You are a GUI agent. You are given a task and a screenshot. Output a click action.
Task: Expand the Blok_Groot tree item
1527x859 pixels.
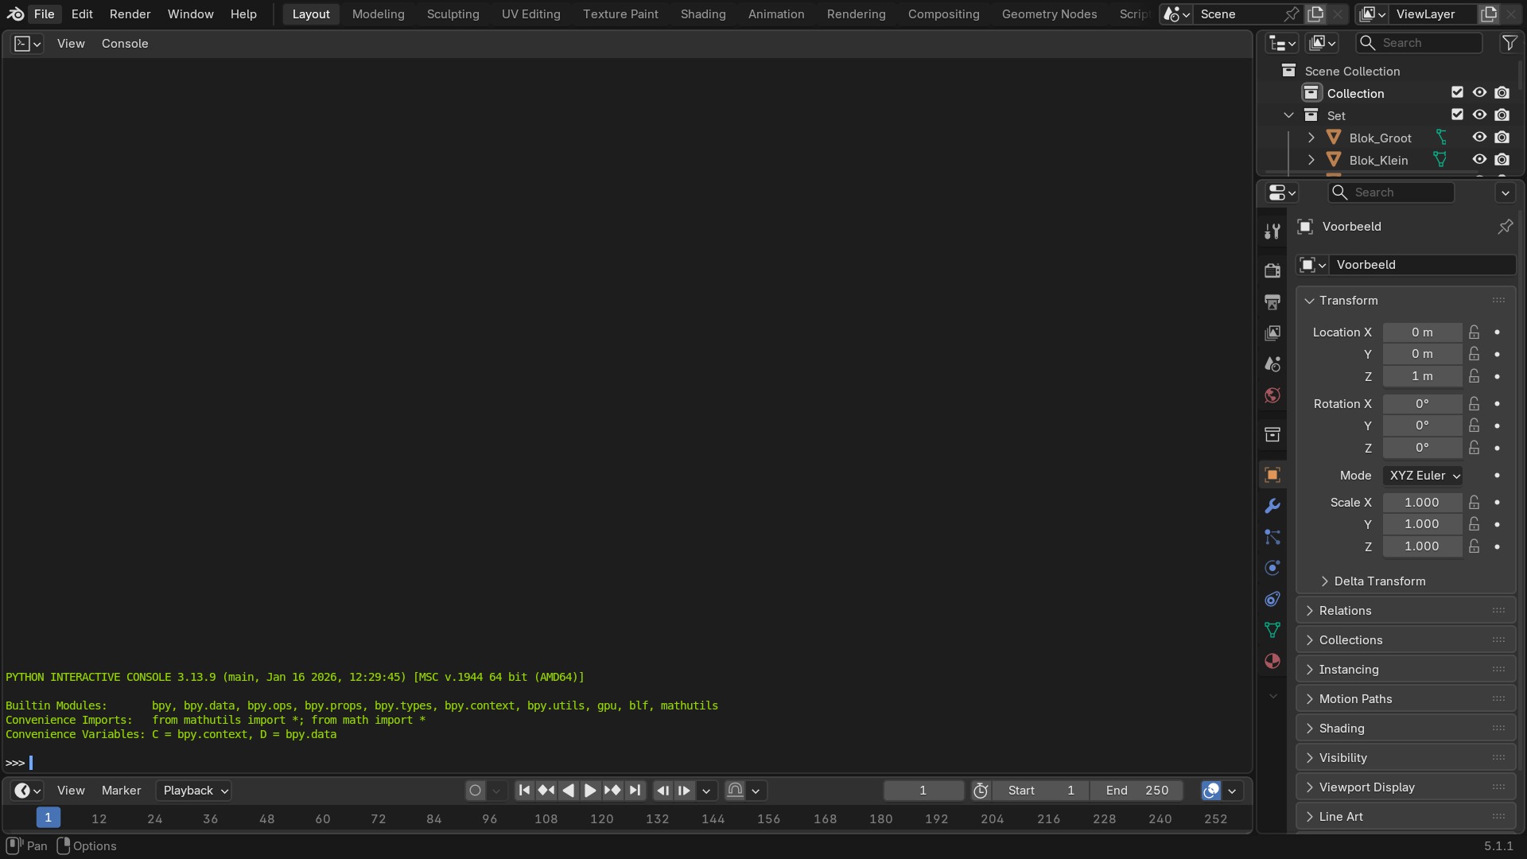click(1311, 138)
